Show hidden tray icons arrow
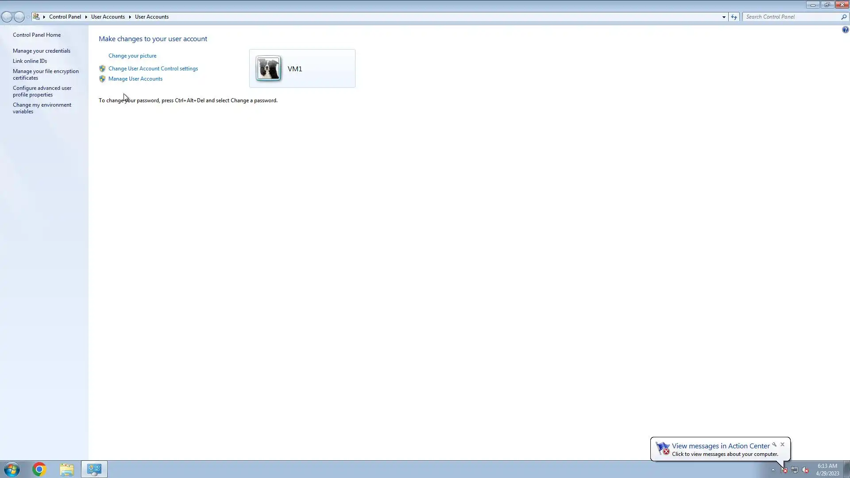The height and width of the screenshot is (478, 850). click(773, 470)
